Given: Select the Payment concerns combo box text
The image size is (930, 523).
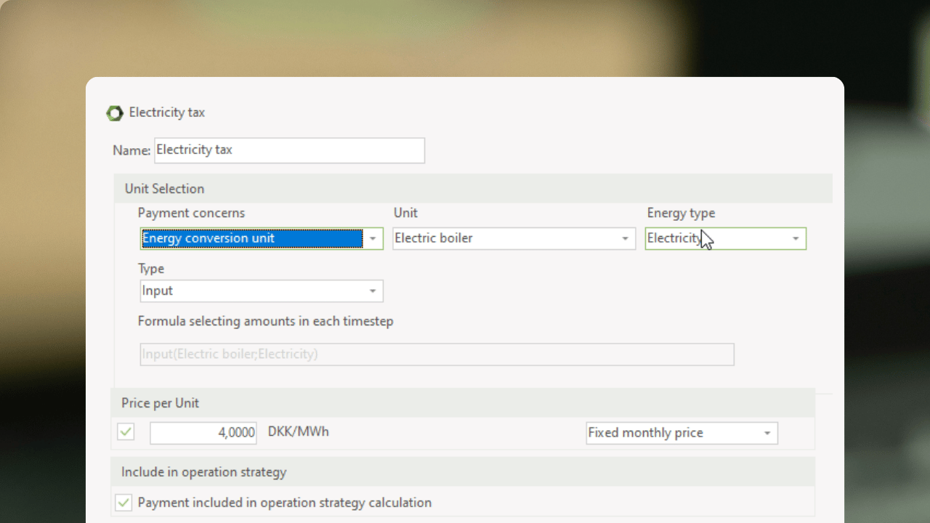Looking at the screenshot, I should [x=251, y=238].
